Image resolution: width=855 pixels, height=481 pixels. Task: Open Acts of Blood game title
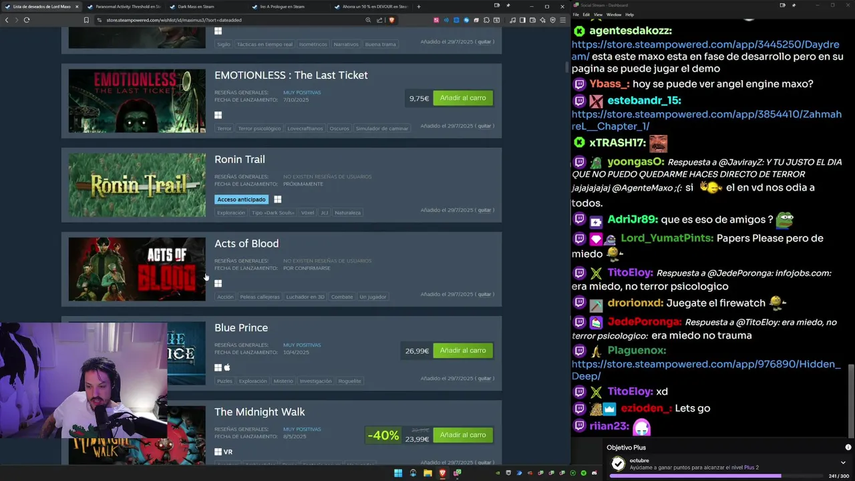pos(246,243)
